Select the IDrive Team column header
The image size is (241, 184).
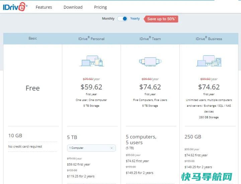[150, 38]
